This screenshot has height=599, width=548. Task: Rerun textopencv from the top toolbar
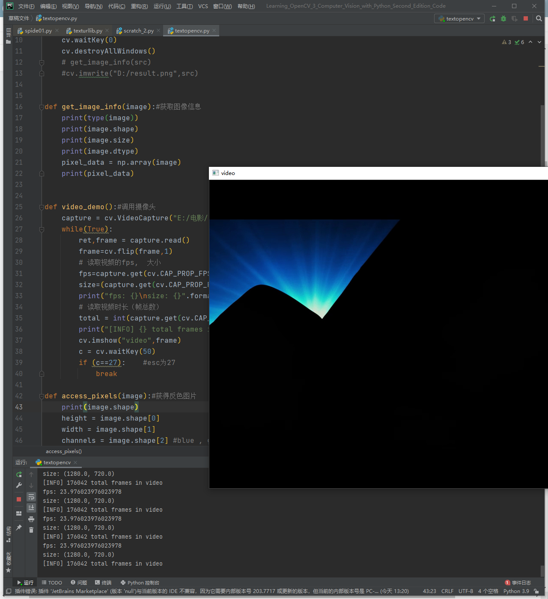pos(492,18)
